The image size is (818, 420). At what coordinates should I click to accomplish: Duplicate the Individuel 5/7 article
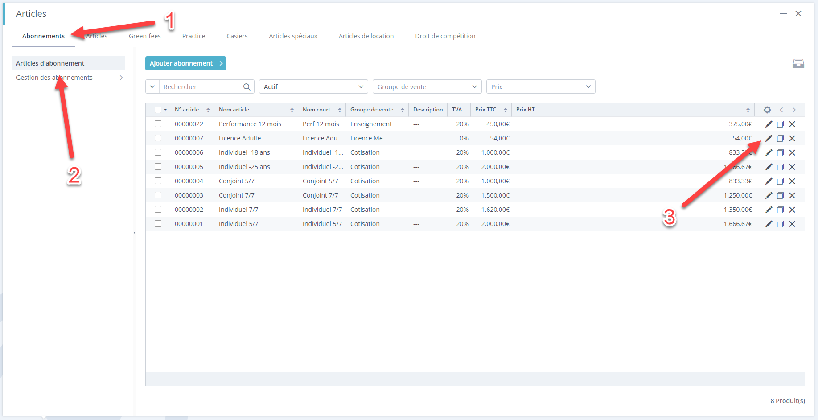tap(780, 224)
